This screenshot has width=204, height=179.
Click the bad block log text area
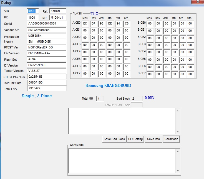[122, 121]
